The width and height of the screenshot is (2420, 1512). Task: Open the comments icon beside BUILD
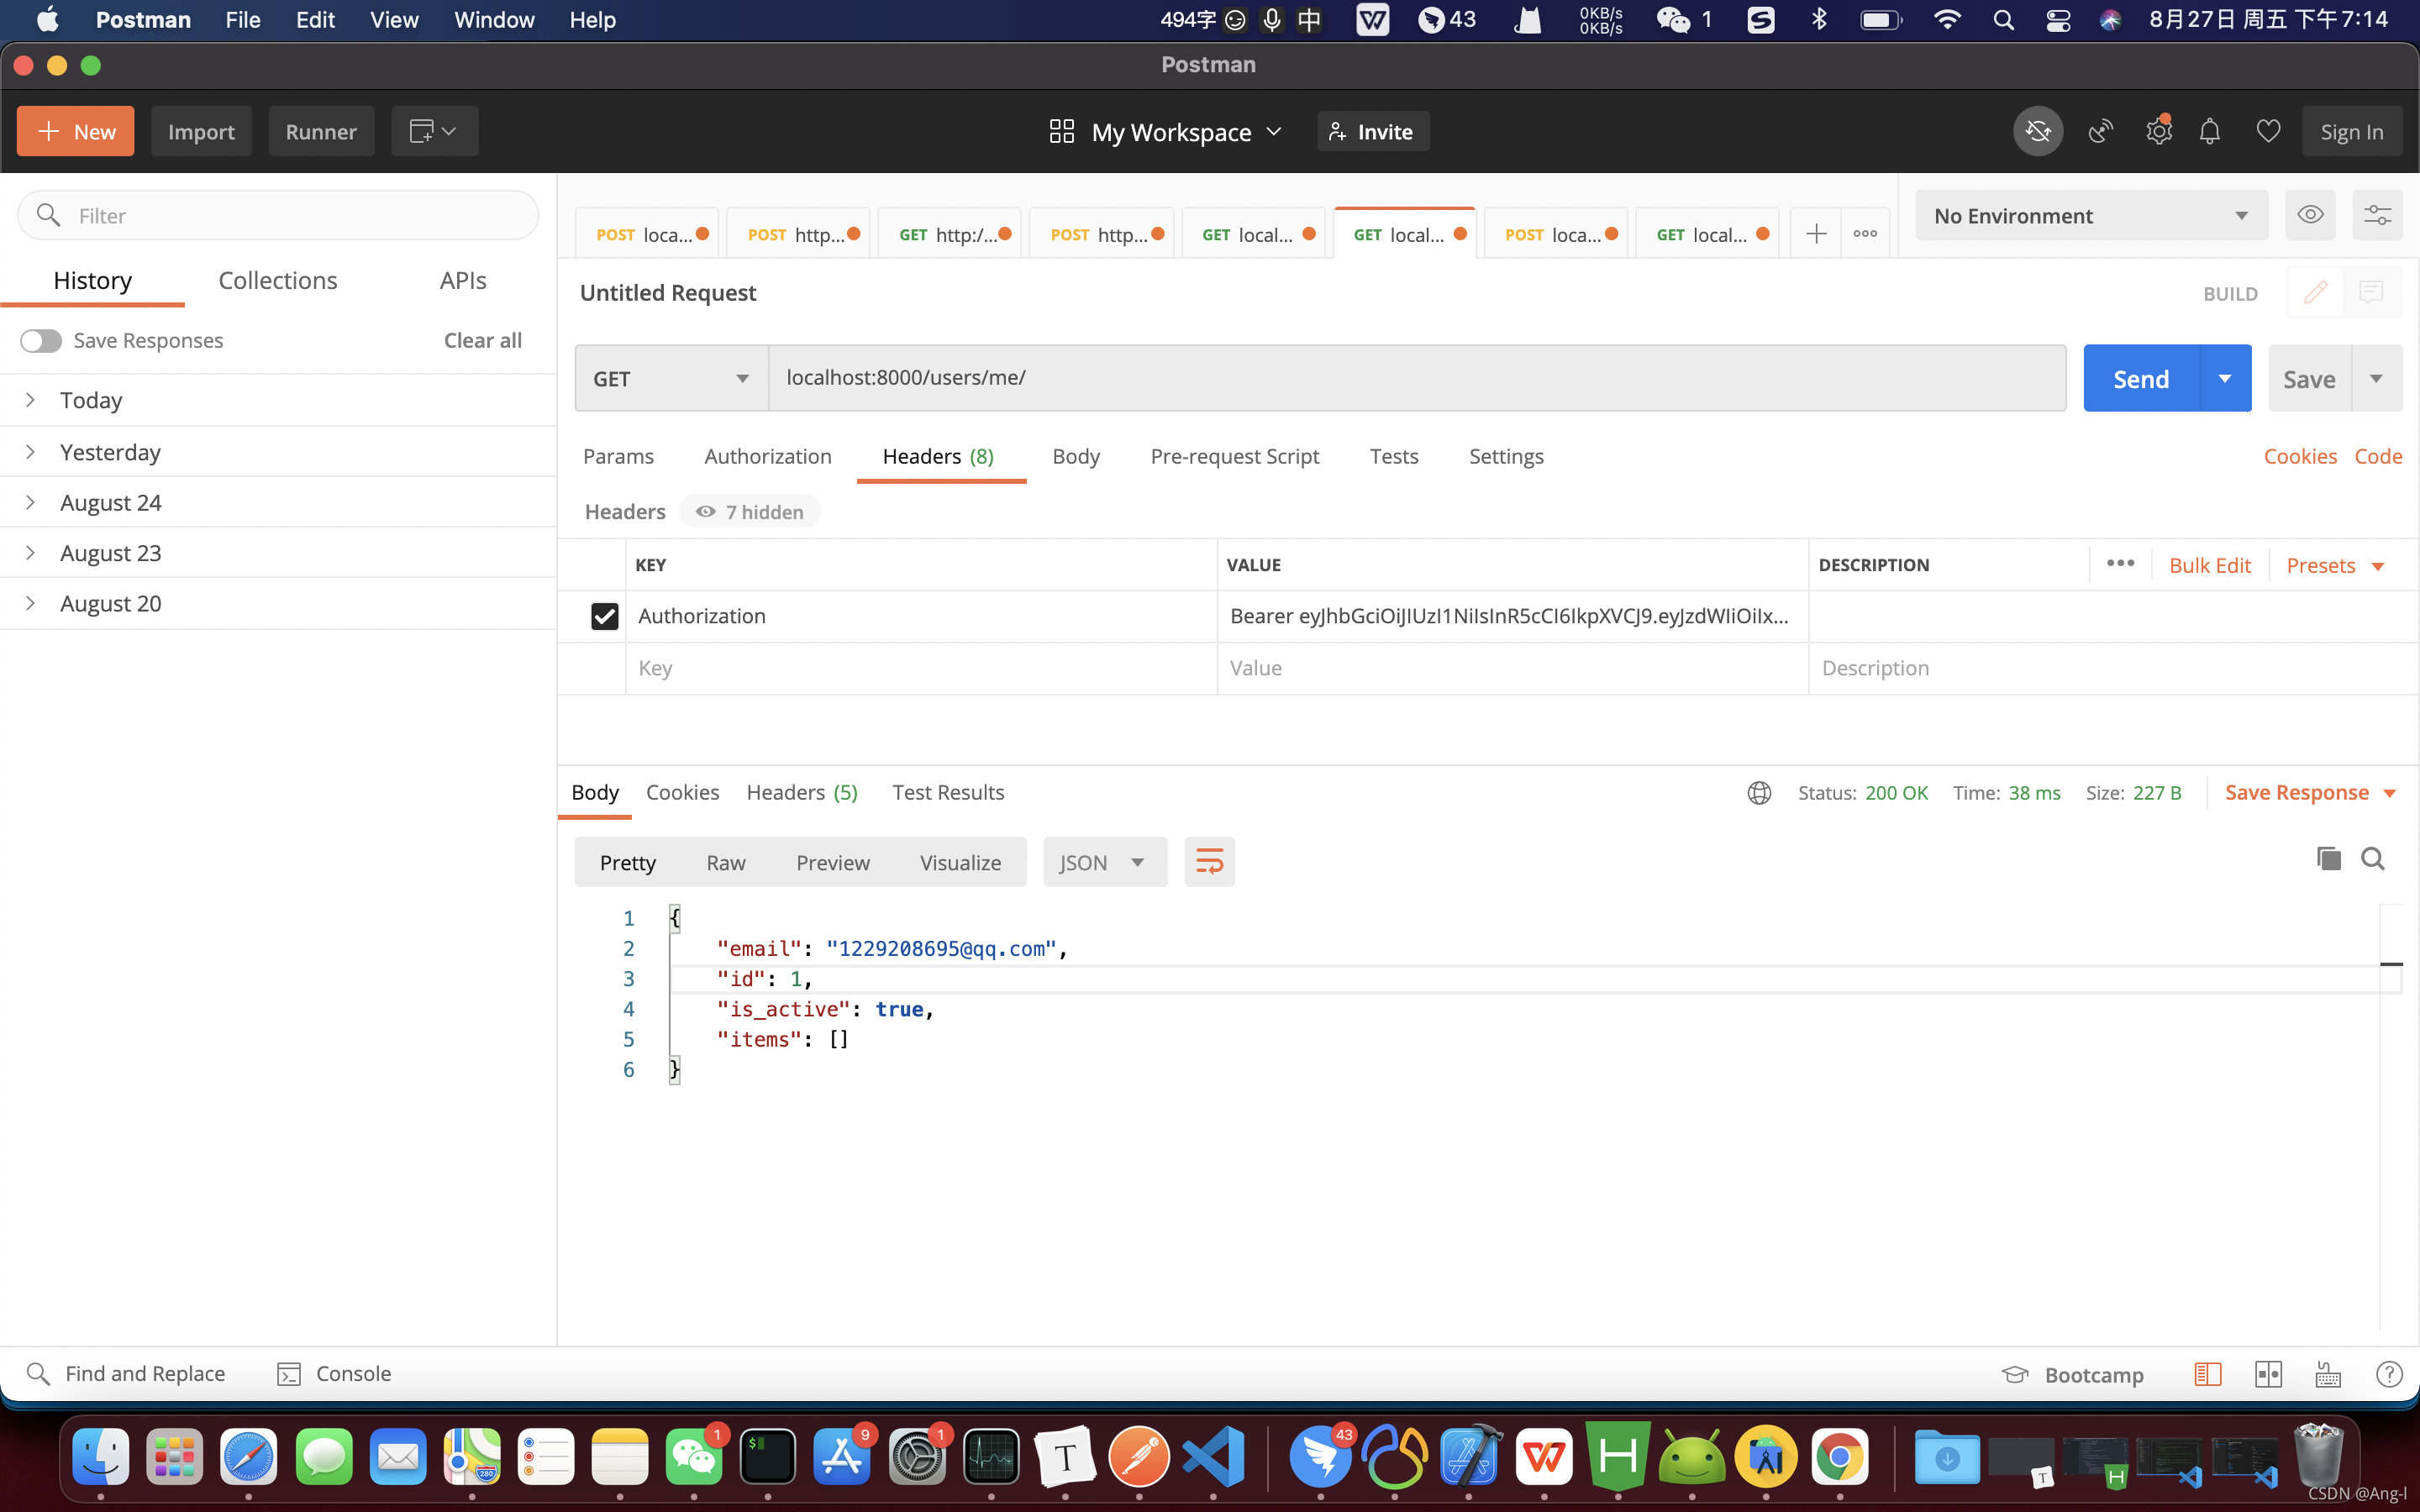click(x=2371, y=292)
